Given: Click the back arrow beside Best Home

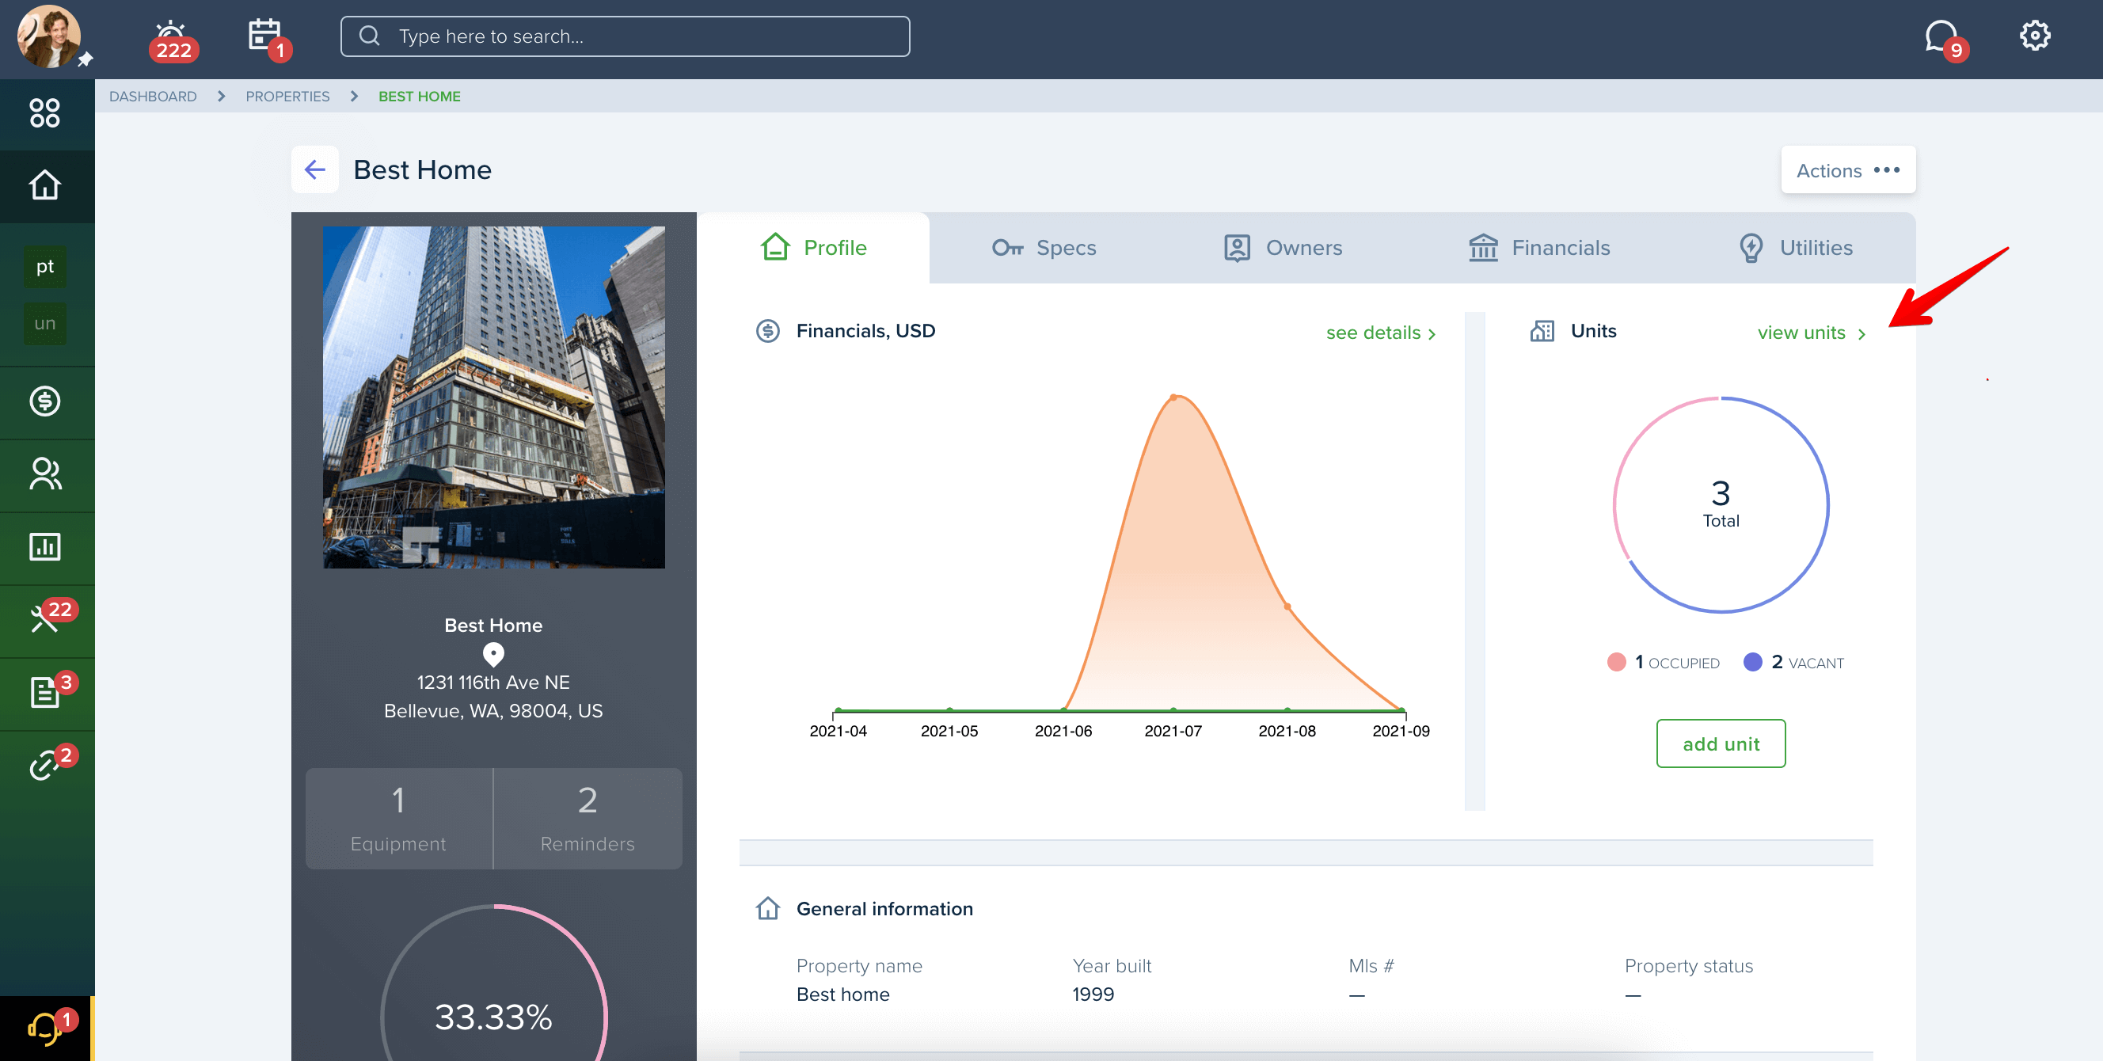Looking at the screenshot, I should tap(315, 169).
